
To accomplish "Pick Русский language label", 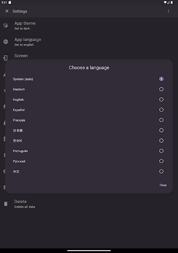I will tap(19, 161).
